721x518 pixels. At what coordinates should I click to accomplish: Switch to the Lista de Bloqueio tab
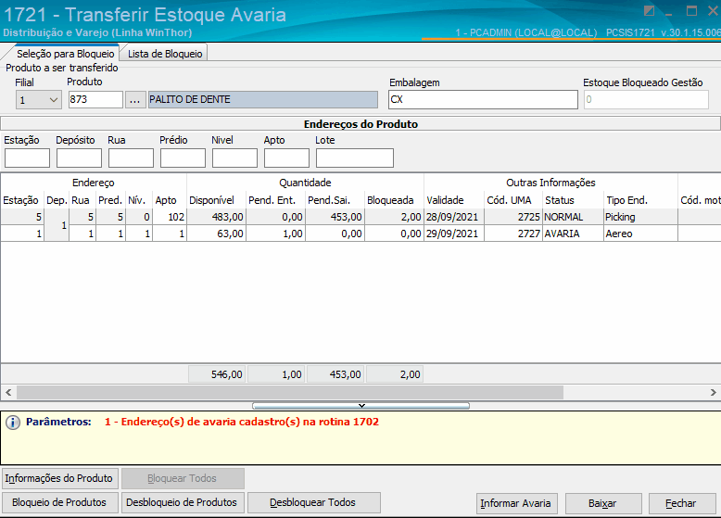pos(165,54)
